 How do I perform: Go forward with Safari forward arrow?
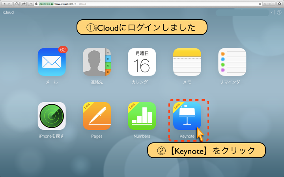(x=9, y=4)
